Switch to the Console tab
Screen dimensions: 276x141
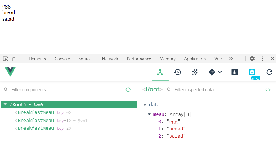coord(62,59)
